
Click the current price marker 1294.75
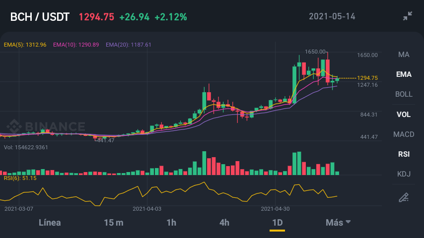pos(367,78)
